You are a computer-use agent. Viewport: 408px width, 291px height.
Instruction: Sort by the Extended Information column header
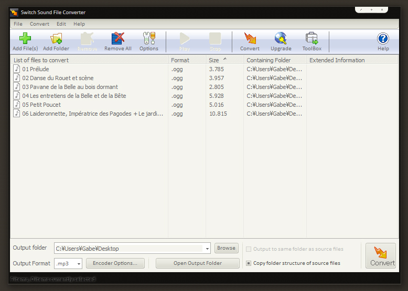click(x=352, y=60)
